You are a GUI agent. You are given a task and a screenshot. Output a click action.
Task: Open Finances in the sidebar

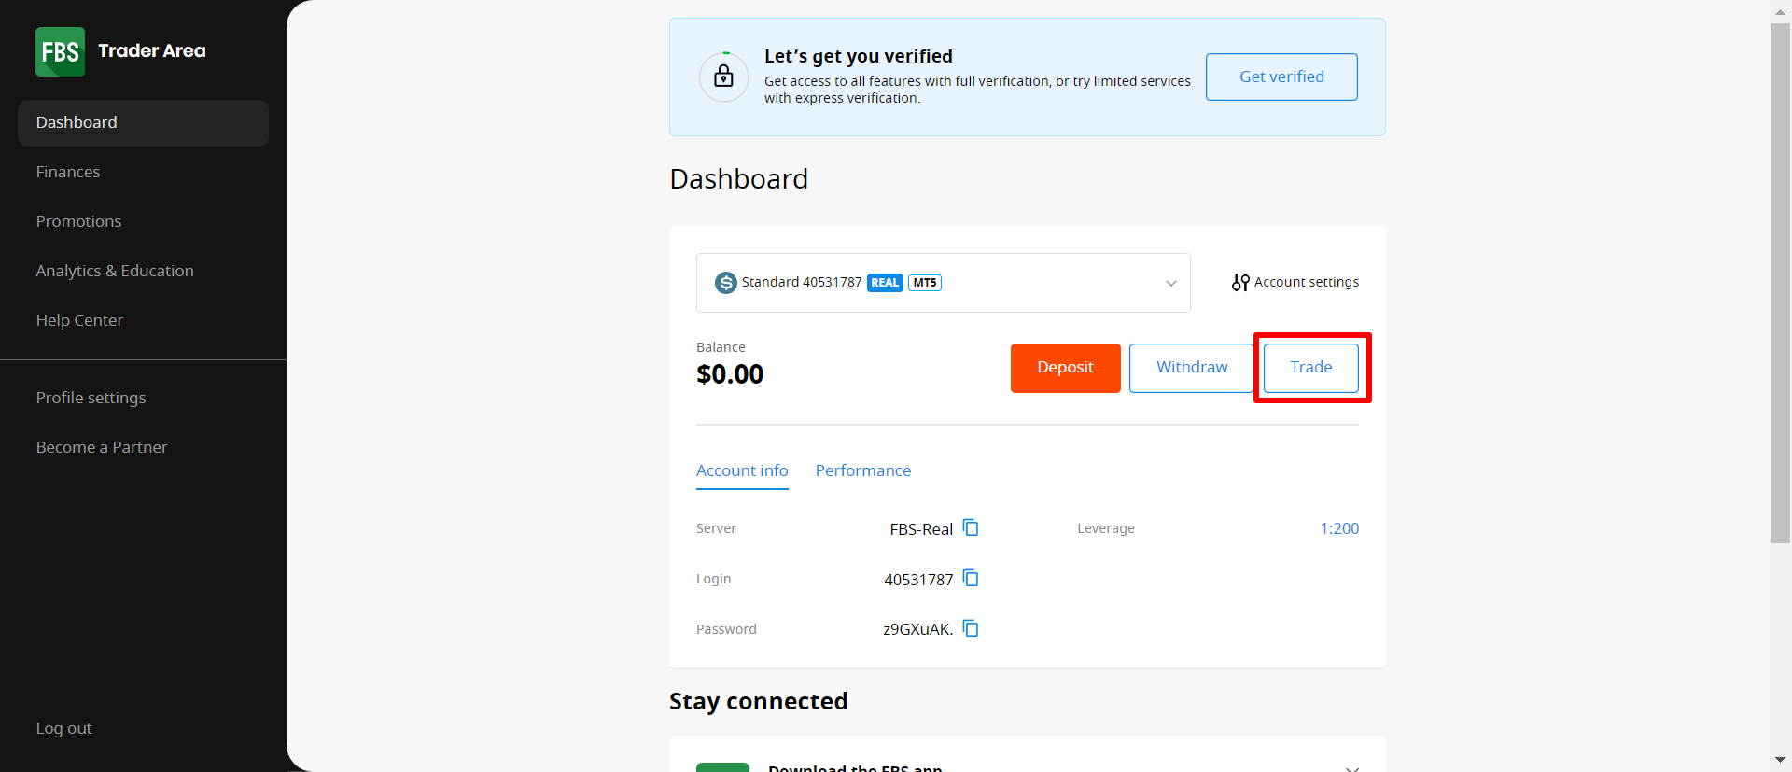(x=68, y=172)
